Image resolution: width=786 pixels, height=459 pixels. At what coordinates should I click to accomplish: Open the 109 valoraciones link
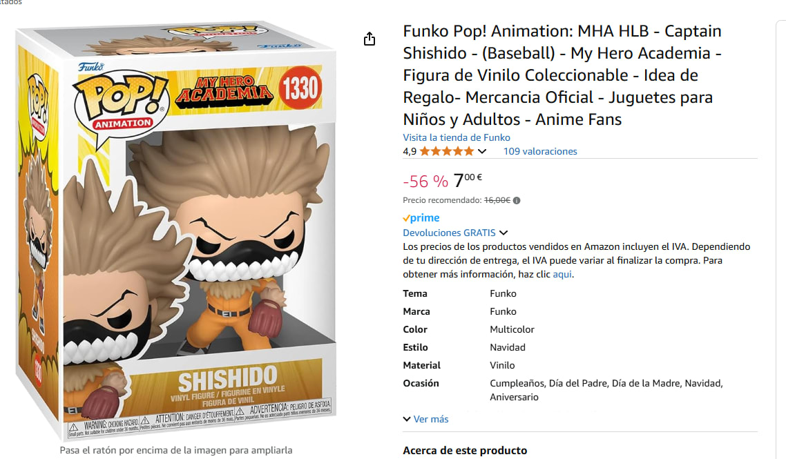[x=540, y=151]
